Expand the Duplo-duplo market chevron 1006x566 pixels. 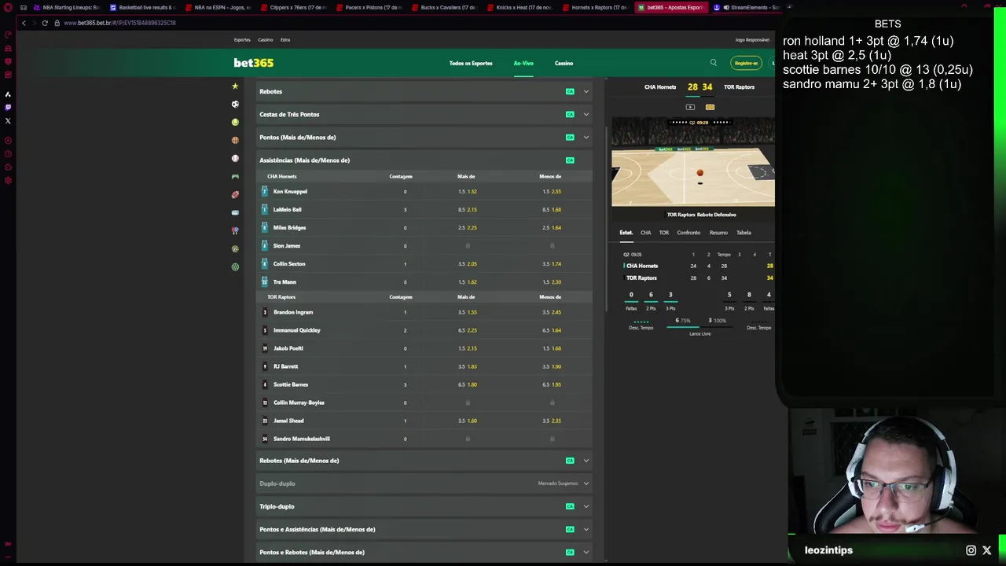(586, 483)
